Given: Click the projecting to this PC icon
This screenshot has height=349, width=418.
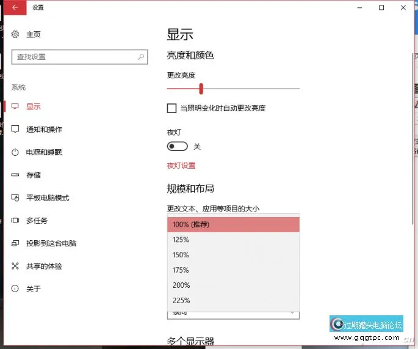Looking at the screenshot, I should point(15,243).
